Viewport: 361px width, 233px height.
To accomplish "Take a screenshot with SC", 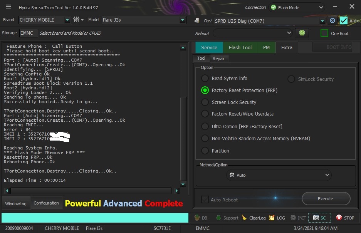I will (319, 218).
